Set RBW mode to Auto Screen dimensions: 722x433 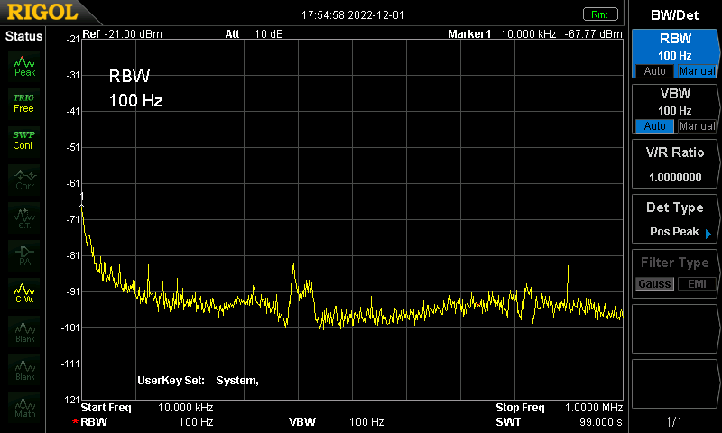click(654, 71)
